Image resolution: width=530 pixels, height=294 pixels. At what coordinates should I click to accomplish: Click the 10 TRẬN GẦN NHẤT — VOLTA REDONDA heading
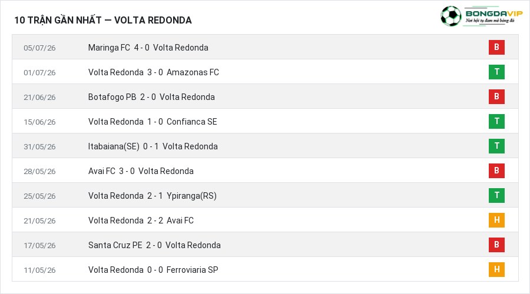click(x=102, y=20)
